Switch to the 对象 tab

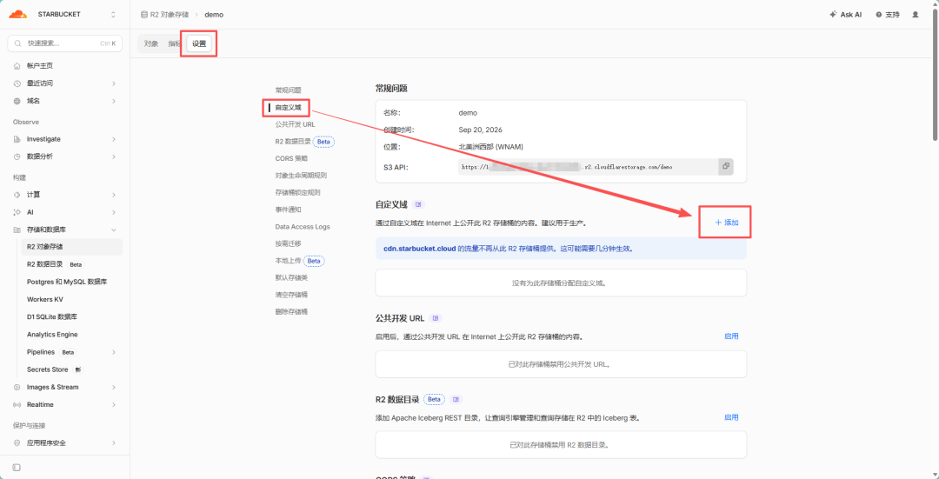(151, 43)
